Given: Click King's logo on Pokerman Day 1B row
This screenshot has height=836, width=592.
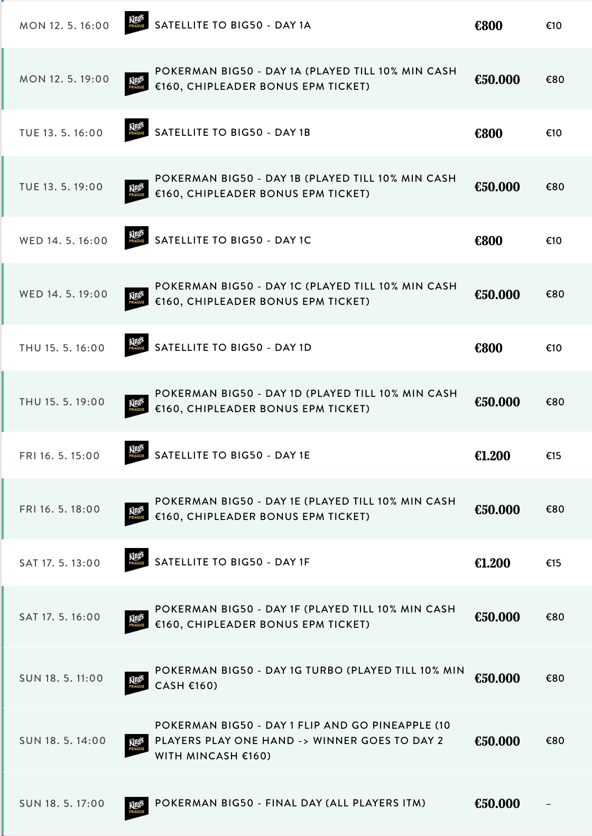Looking at the screenshot, I should click(x=136, y=191).
